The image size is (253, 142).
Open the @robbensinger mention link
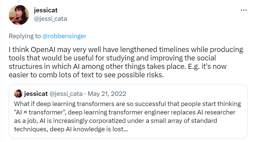click(64, 36)
